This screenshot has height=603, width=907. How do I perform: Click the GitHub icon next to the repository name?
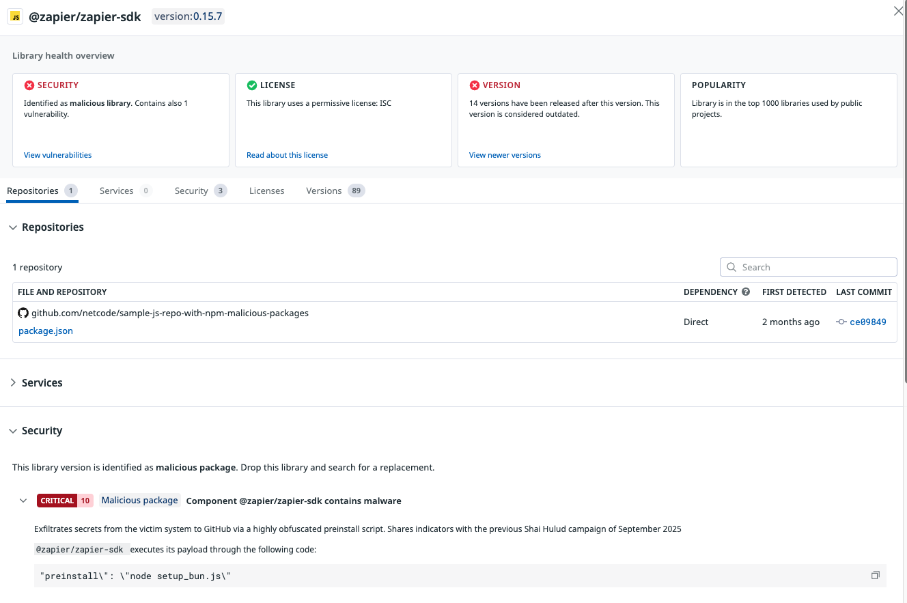pos(23,313)
